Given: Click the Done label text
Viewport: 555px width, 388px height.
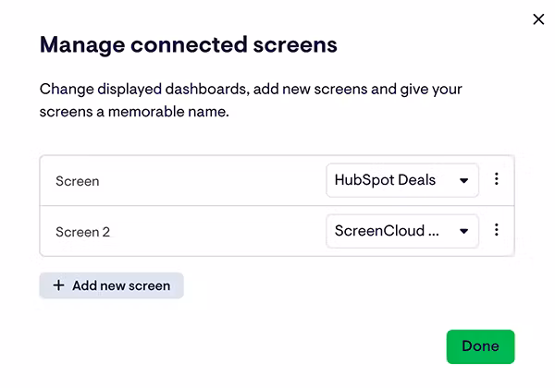Looking at the screenshot, I should tap(480, 346).
